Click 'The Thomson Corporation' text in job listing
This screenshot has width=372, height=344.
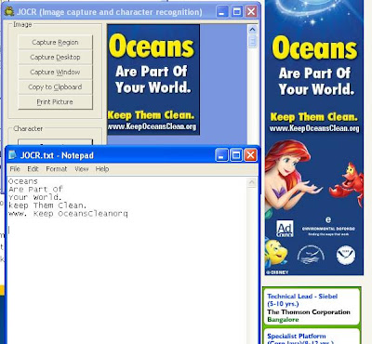(309, 312)
